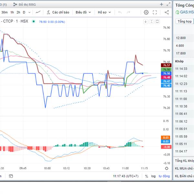Open the go-to-date calendar icon

tap(11, 176)
